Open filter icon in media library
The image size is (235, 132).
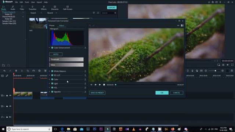94,13
